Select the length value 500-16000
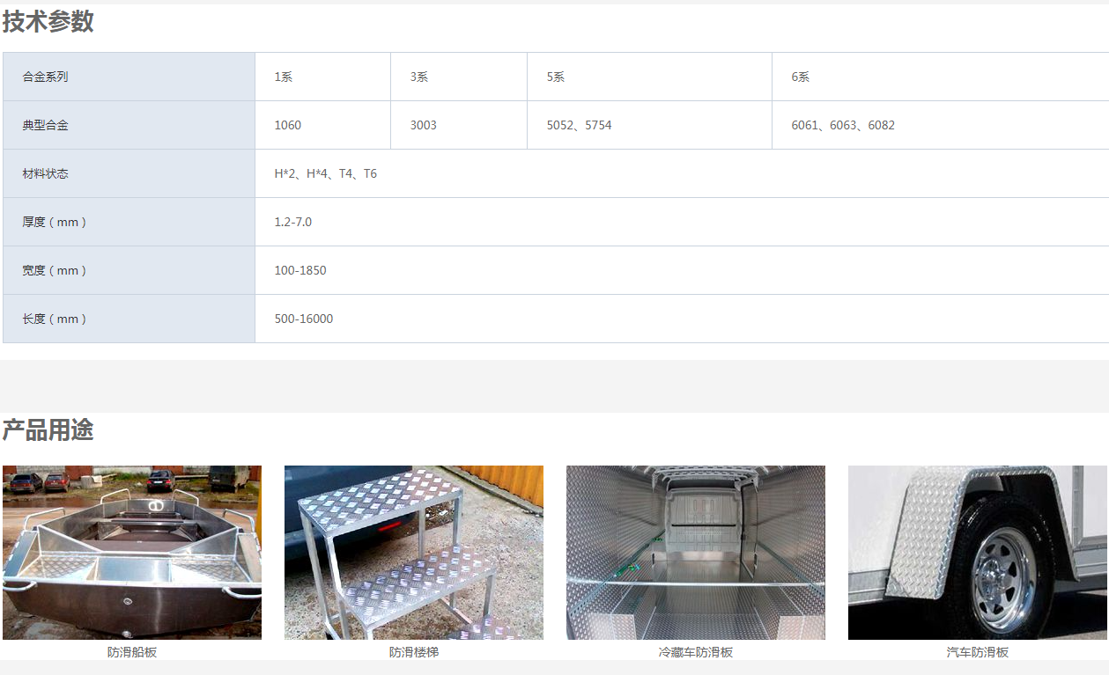The width and height of the screenshot is (1109, 675). tap(304, 319)
